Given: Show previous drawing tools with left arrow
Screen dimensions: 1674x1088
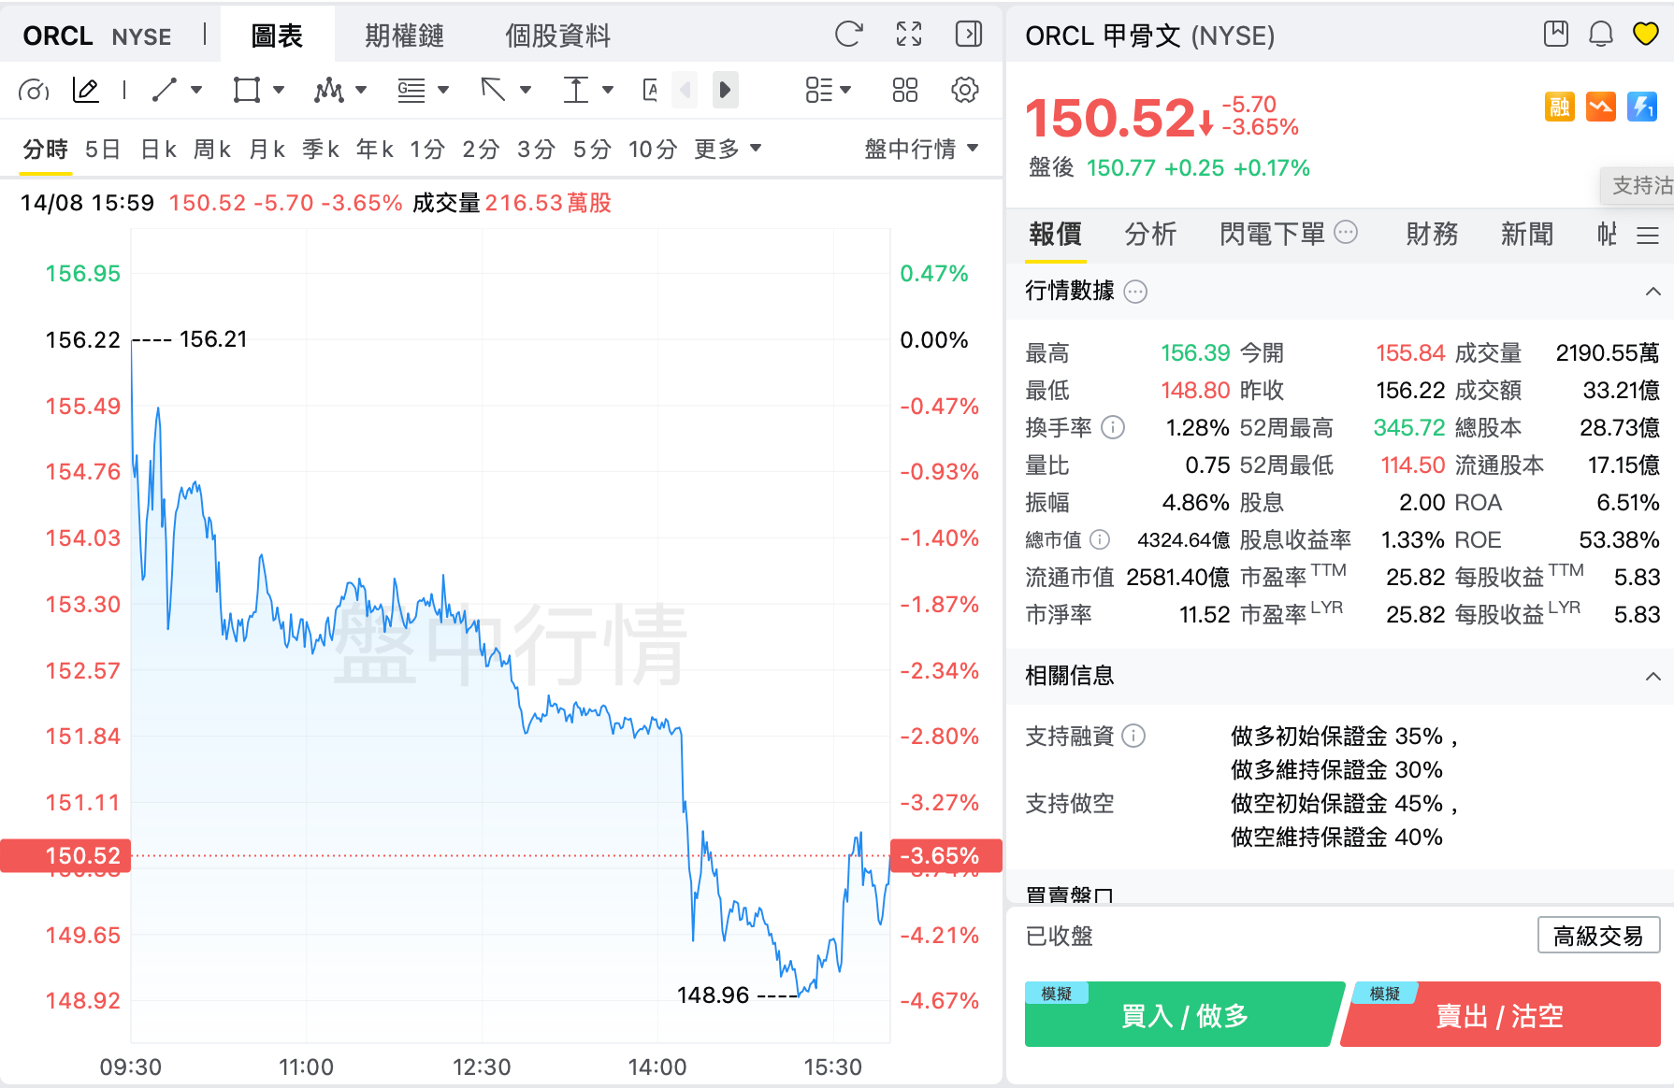Looking at the screenshot, I should click(x=685, y=90).
